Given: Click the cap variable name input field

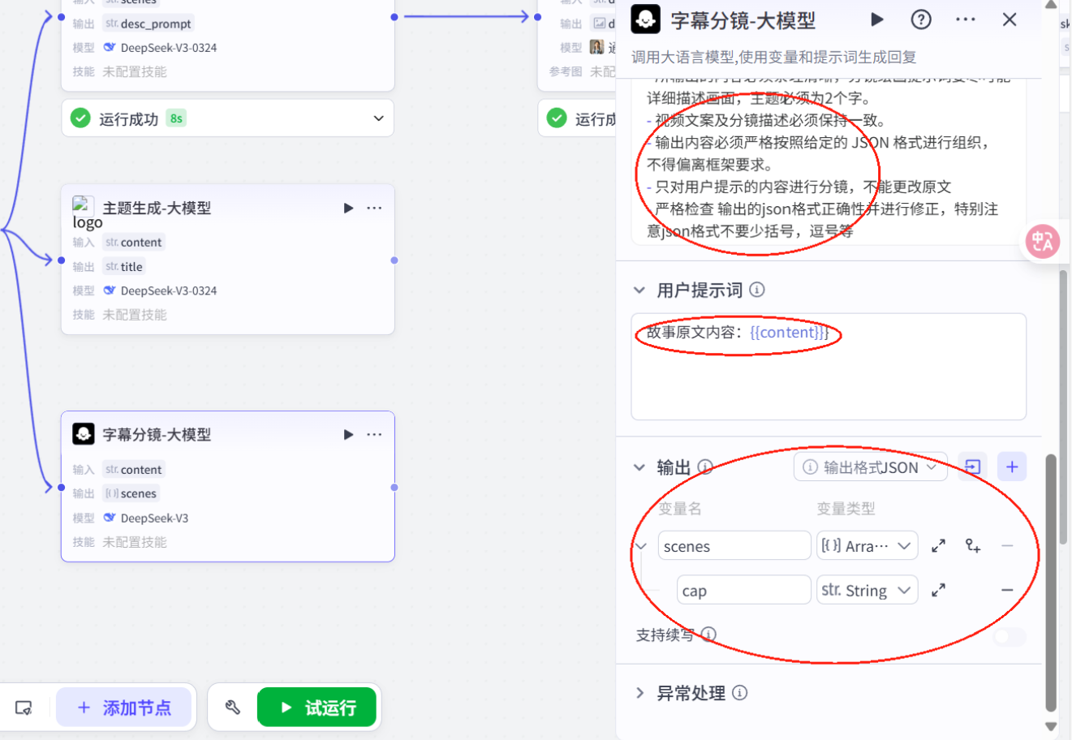Looking at the screenshot, I should 743,590.
